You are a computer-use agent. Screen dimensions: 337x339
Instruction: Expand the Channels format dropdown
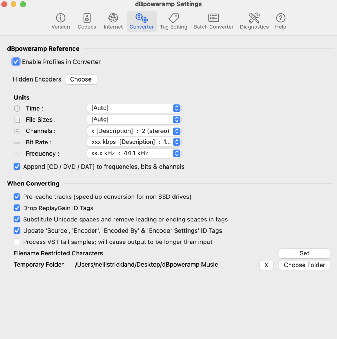[134, 131]
